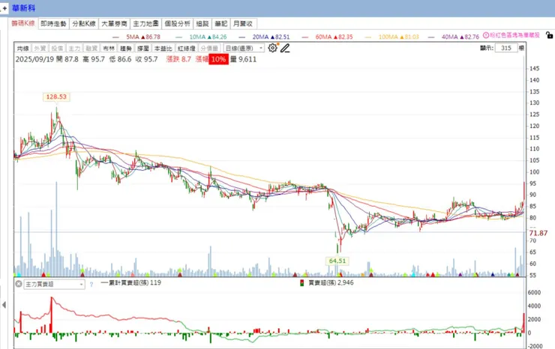Screen dimensions: 555x349
Task: Click the 買賣超 red-green legend swatch
Action: pos(302,283)
